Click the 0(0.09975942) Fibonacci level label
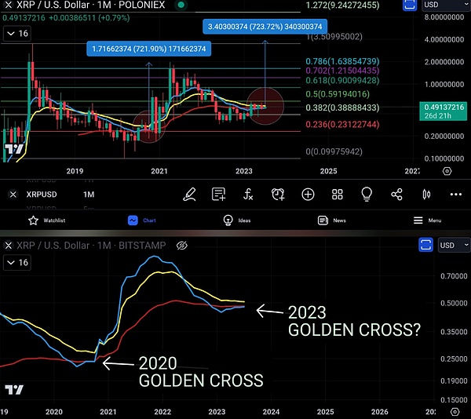 click(x=334, y=151)
